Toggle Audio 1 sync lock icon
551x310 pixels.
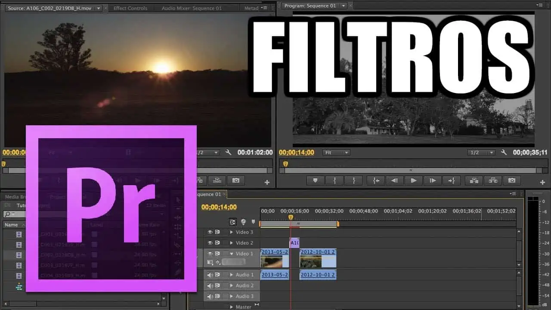[x=218, y=275]
